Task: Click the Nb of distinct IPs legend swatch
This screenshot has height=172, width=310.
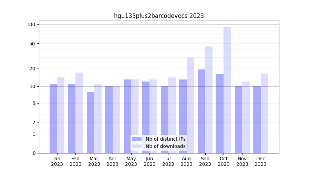Action: 137,139
